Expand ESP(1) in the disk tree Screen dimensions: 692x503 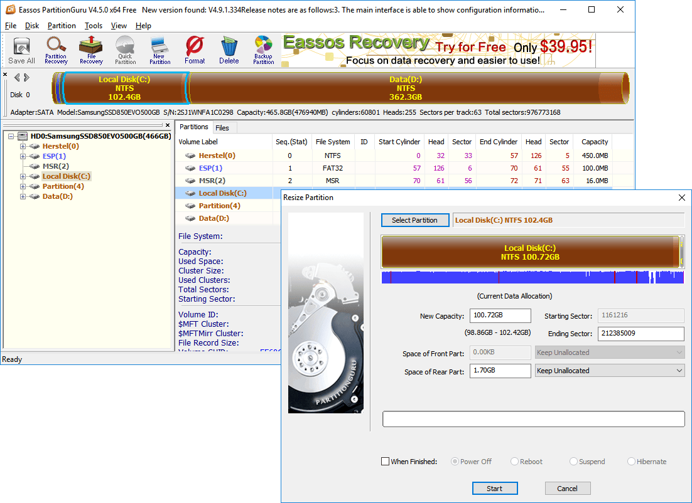coord(23,157)
